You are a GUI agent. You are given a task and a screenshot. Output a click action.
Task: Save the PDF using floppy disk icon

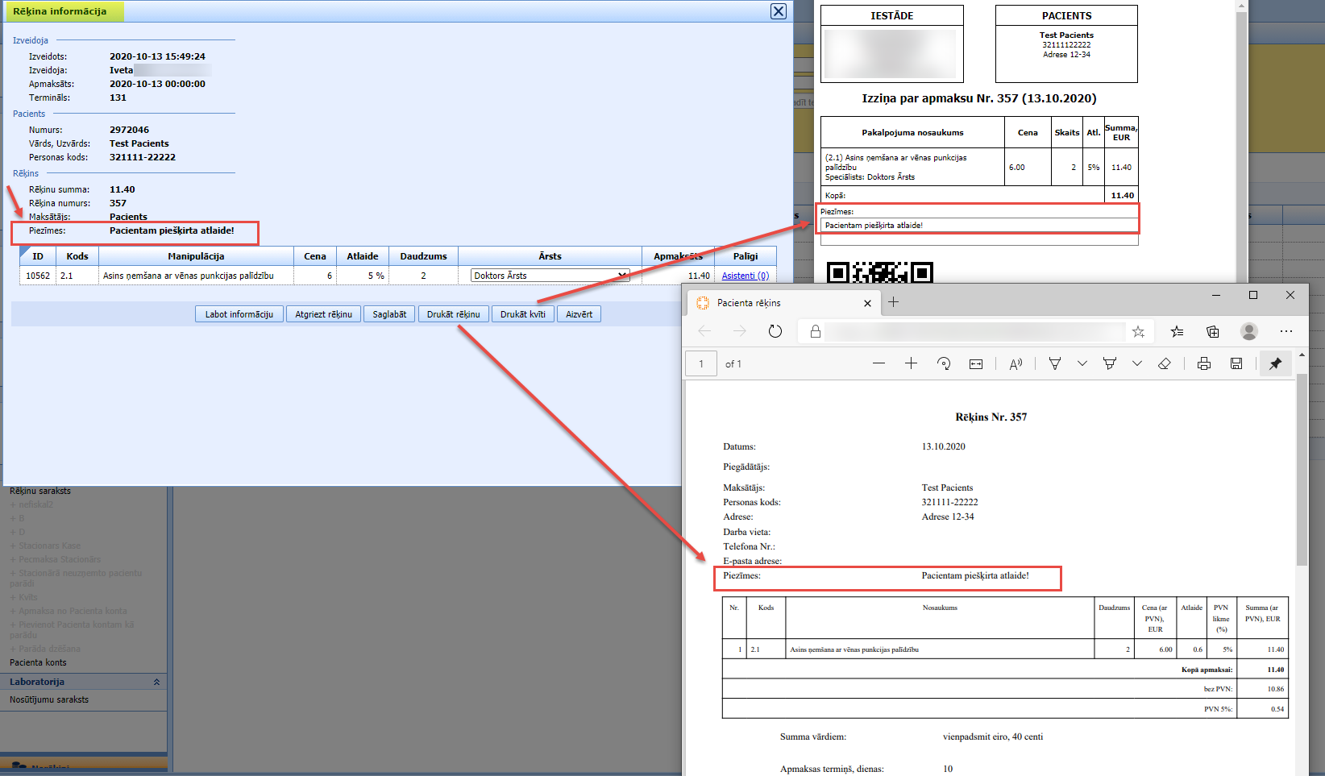point(1236,364)
